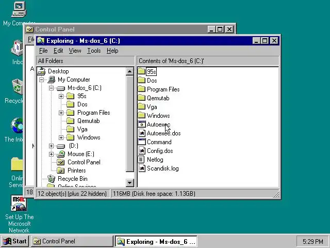
Task: Click the Mouse (E:) CD drive icon
Action: pos(61,154)
